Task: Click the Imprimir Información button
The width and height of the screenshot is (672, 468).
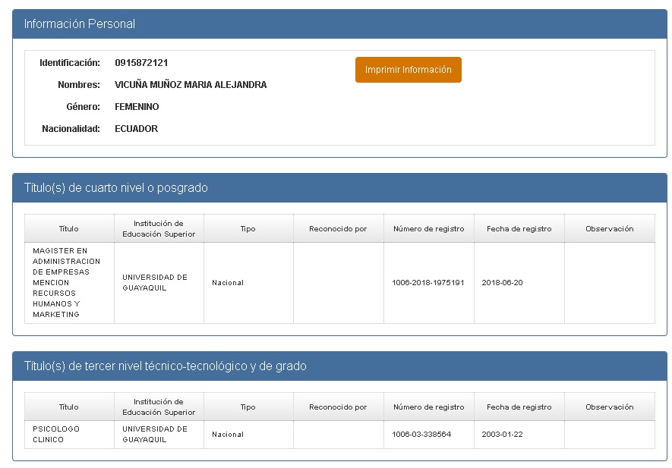Action: (x=408, y=70)
